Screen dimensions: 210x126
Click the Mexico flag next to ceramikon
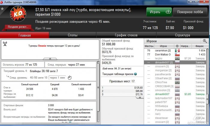(x=177, y=50)
